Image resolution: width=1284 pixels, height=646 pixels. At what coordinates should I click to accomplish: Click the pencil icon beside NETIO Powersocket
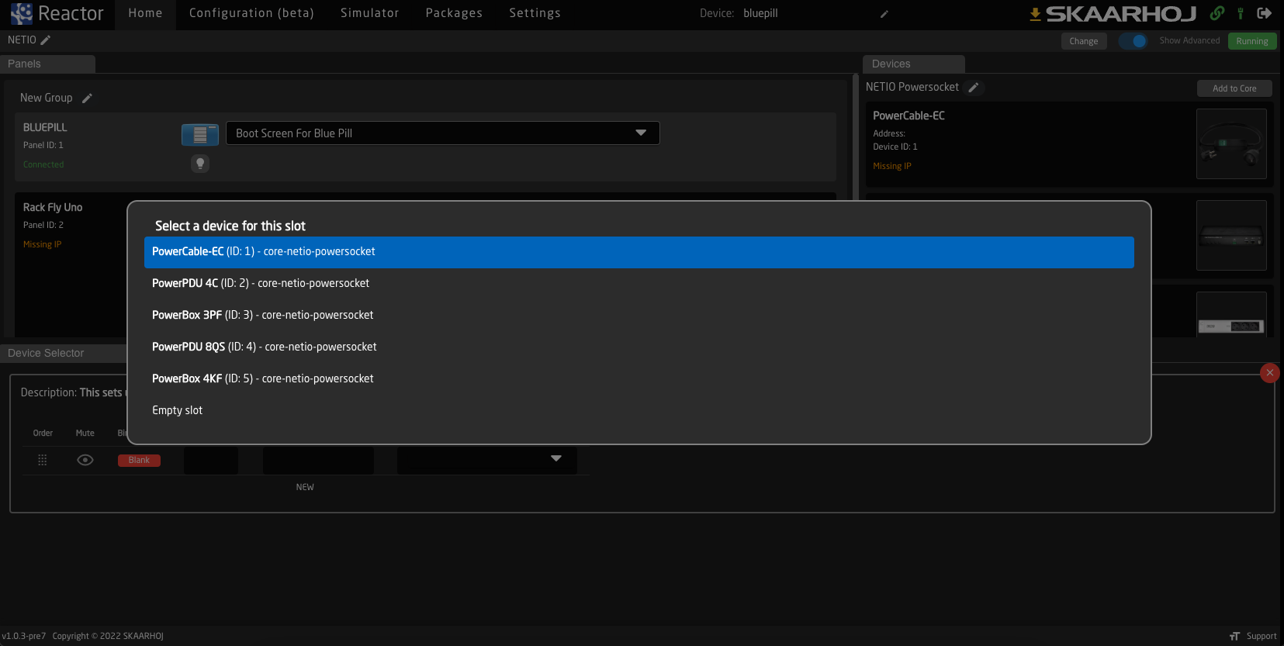tap(974, 88)
